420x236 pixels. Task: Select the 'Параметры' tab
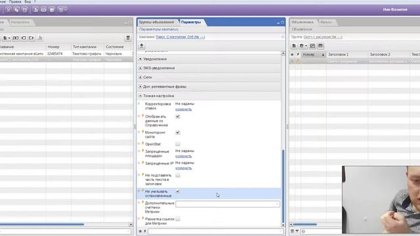click(191, 22)
